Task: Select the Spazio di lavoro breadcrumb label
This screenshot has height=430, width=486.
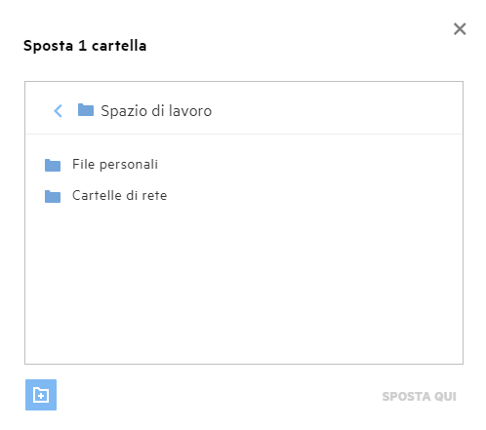Action: 156,111
